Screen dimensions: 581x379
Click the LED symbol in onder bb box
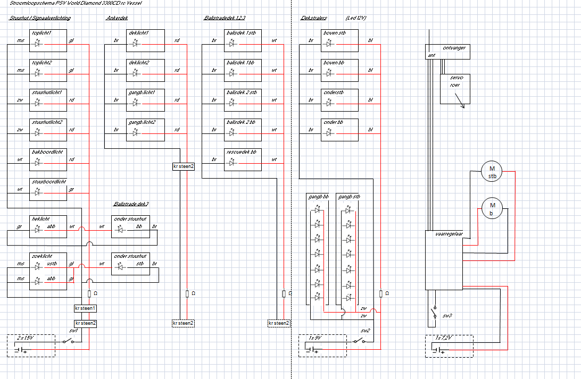pyautogui.click(x=330, y=133)
